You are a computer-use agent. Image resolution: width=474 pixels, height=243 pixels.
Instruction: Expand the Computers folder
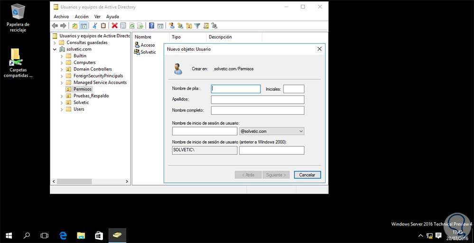pos(62,63)
